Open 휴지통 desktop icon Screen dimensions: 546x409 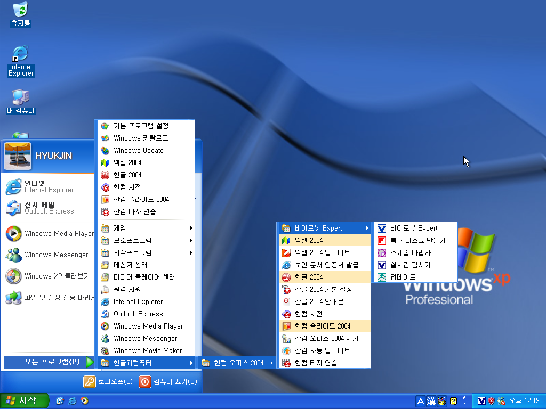coord(21,14)
